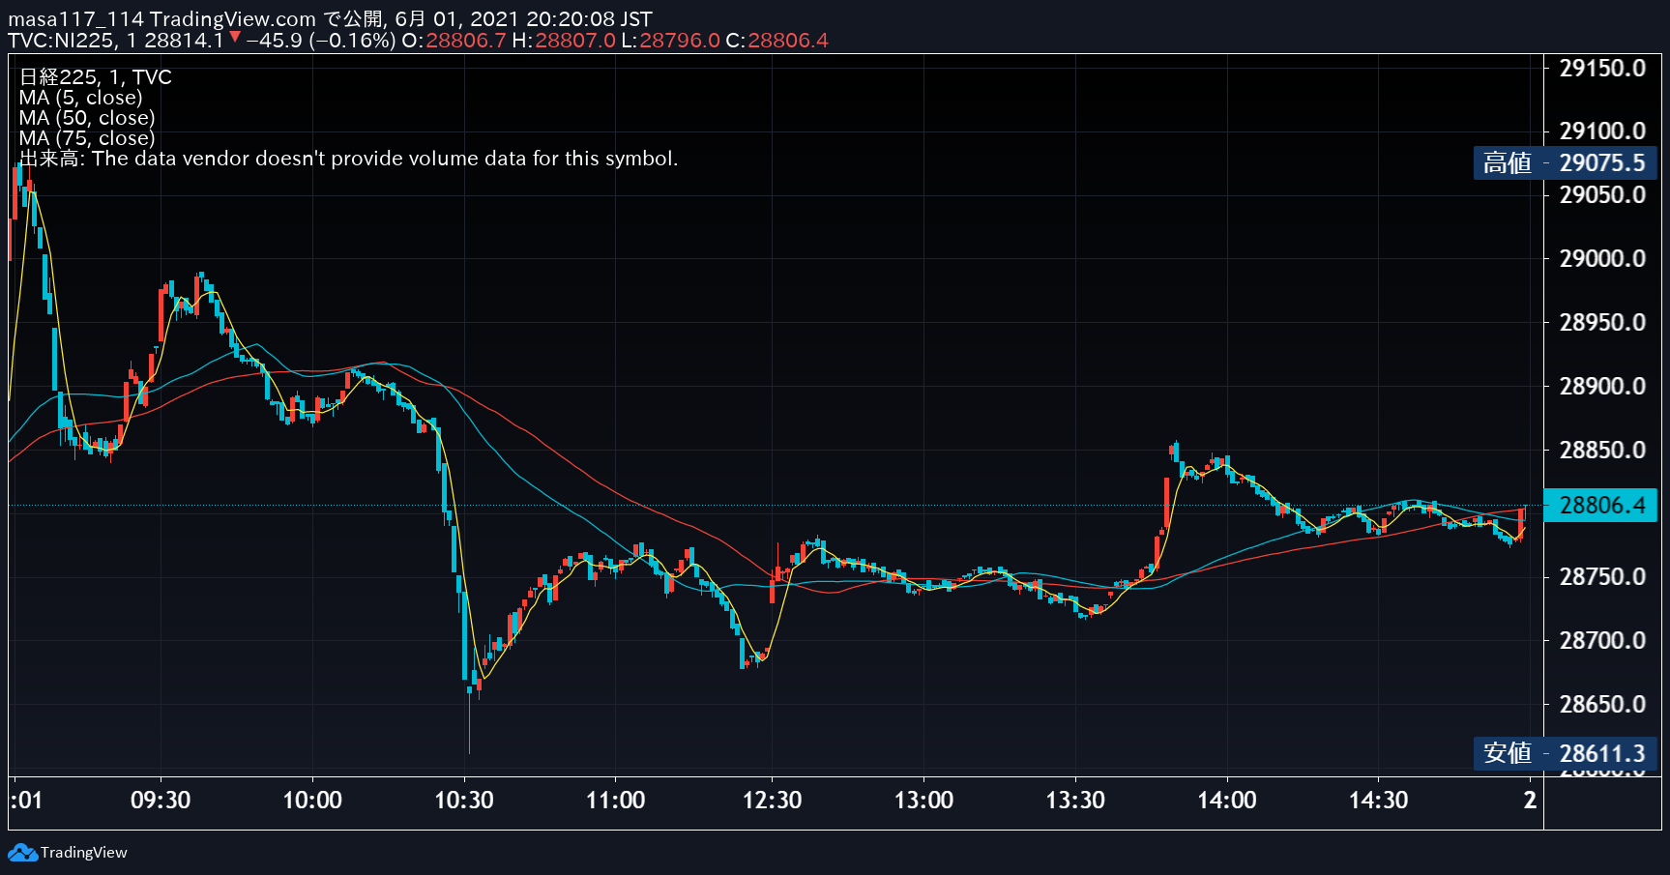Viewport: 1670px width, 875px height.
Task: Click the current price tag 28806.4
Action: [x=1601, y=505]
